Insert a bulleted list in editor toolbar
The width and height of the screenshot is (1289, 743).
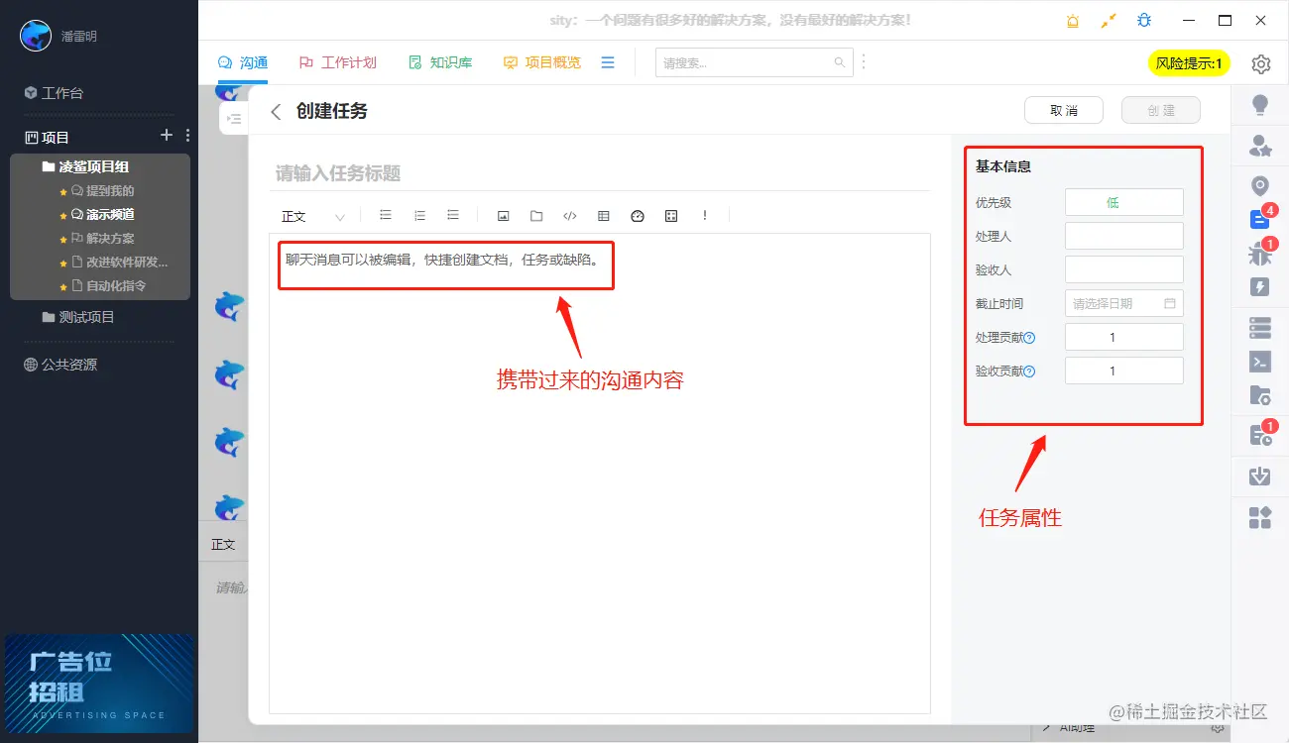pos(386,216)
